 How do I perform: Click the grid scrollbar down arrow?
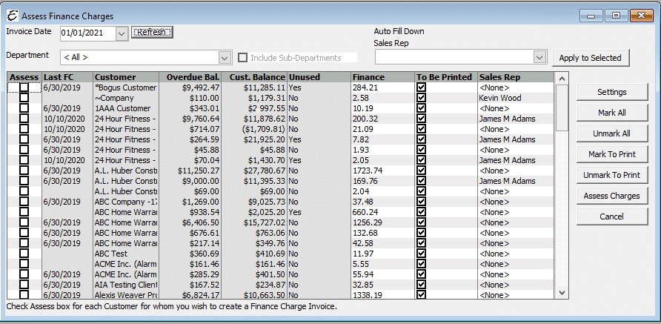coord(561,292)
